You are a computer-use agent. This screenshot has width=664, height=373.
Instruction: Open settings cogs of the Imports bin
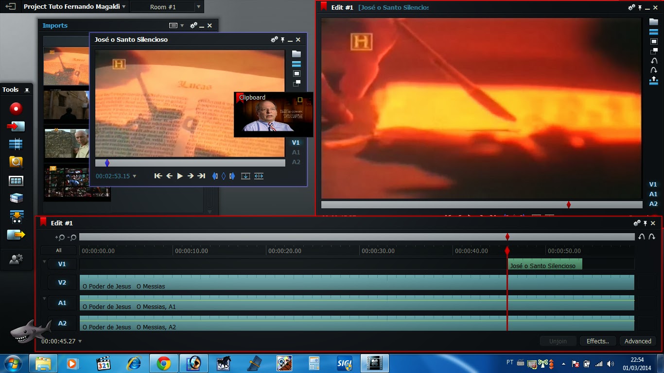[193, 25]
